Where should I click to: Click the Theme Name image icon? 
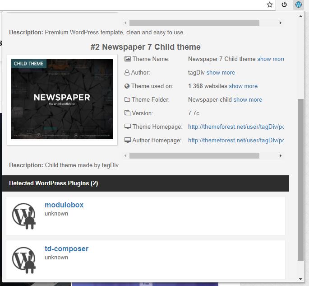[x=128, y=59]
